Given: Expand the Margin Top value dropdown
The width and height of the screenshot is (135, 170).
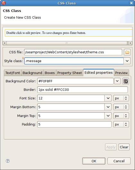Looking at the screenshot, I should pyautogui.click(x=108, y=116).
